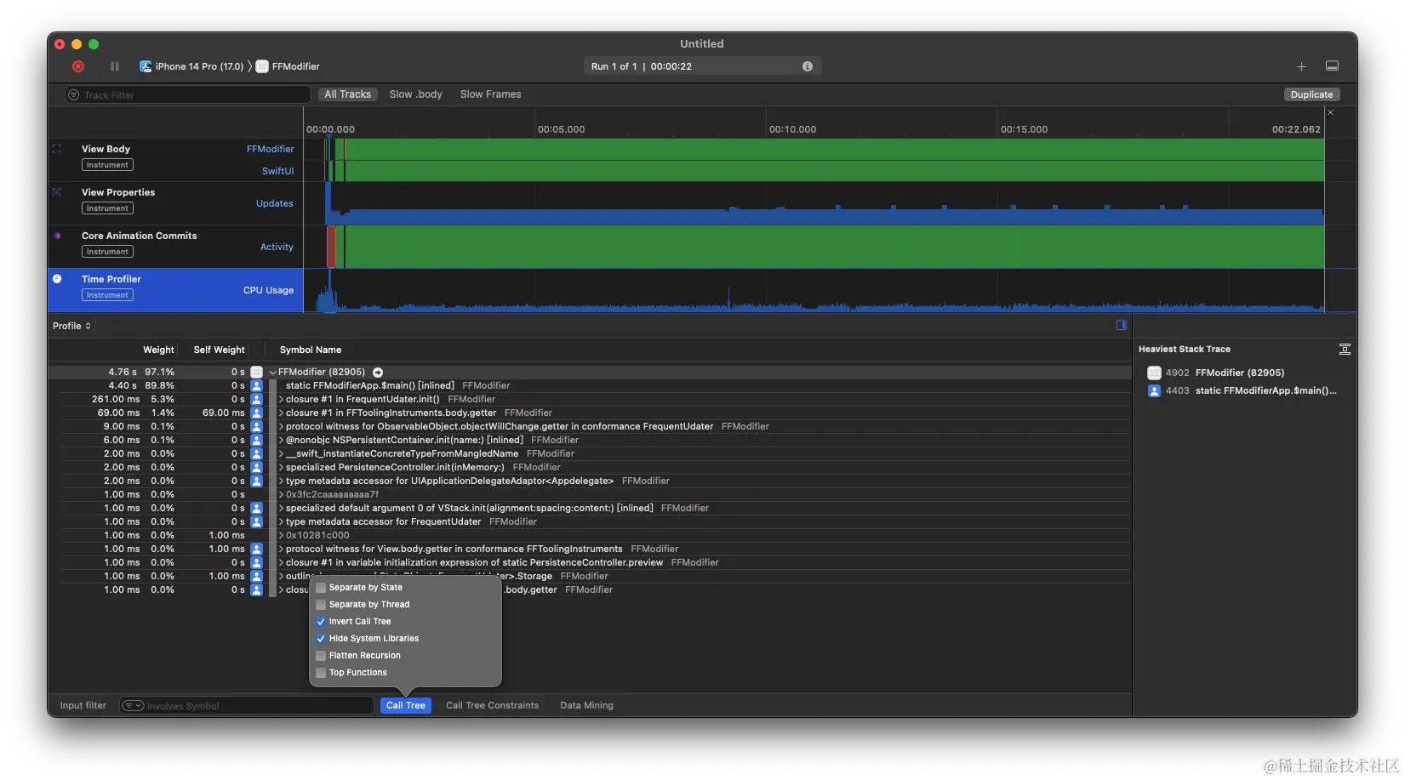Open Call Tree Constraints options
The width and height of the screenshot is (1405, 780).
point(493,705)
